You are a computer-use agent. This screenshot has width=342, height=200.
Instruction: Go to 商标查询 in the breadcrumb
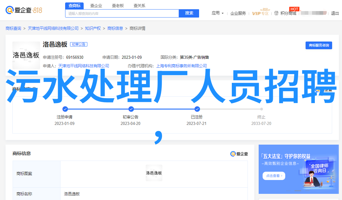(13, 29)
